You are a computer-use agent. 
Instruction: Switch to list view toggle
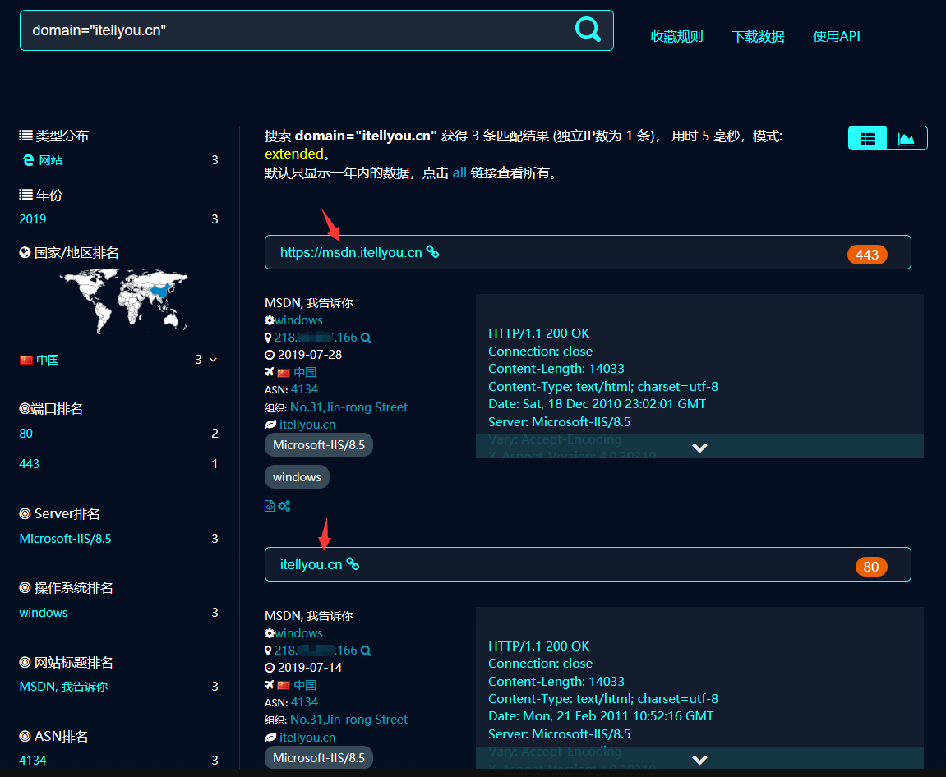[x=868, y=138]
